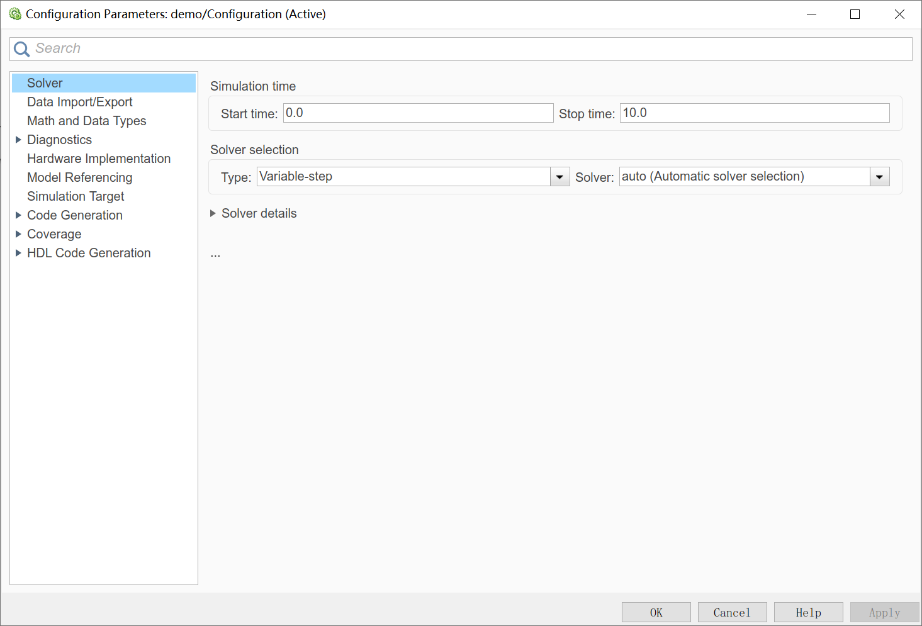The image size is (922, 626).
Task: Select the HDL Code Generation category
Action: click(x=89, y=253)
